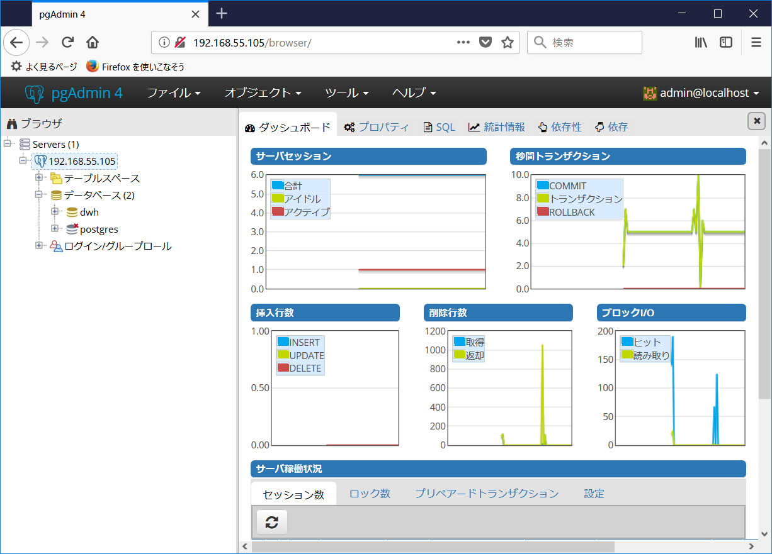Click the binoculars icon beside ブラウザ
The image size is (772, 554).
click(x=11, y=123)
